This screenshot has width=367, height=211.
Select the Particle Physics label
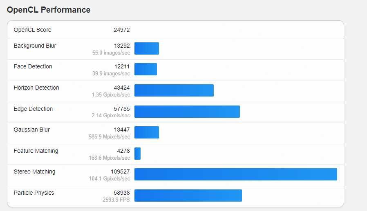pyautogui.click(x=34, y=193)
